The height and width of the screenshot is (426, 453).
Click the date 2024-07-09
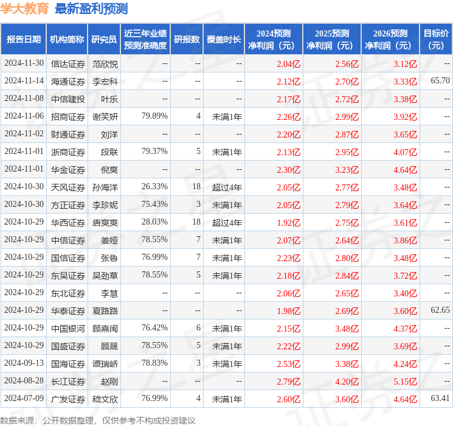(24, 398)
